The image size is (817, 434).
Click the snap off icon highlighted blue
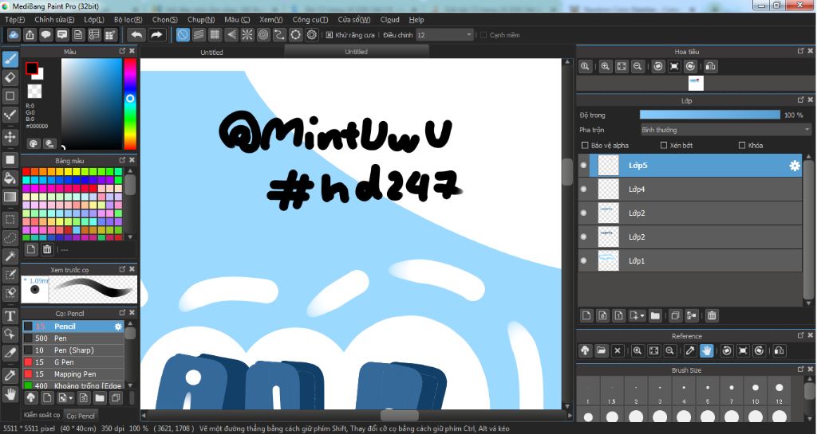183,35
